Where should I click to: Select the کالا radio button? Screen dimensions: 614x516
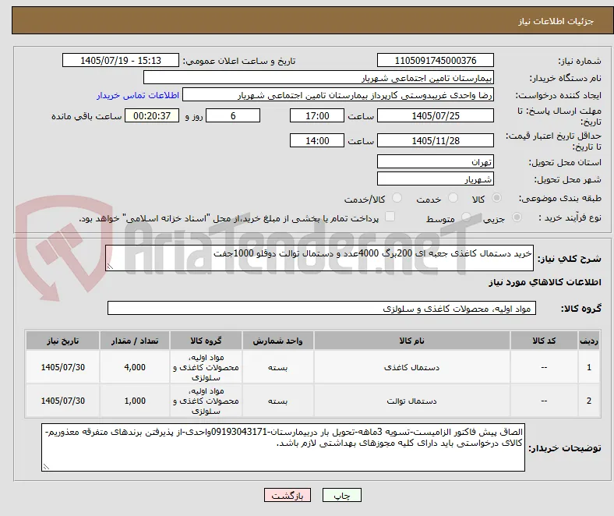point(496,198)
